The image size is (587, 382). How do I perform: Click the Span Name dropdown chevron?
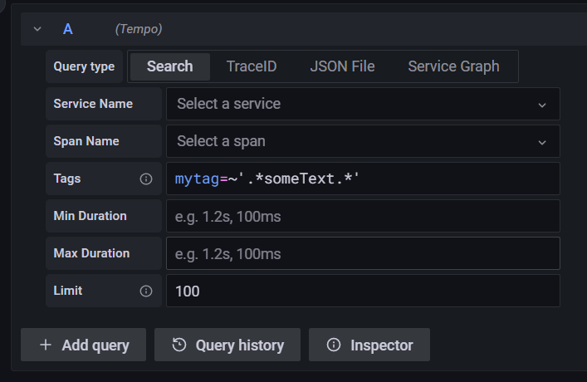click(542, 142)
